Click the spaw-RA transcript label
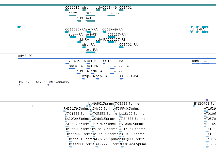This screenshot has height=148, width=216. pyautogui.click(x=76, y=35)
